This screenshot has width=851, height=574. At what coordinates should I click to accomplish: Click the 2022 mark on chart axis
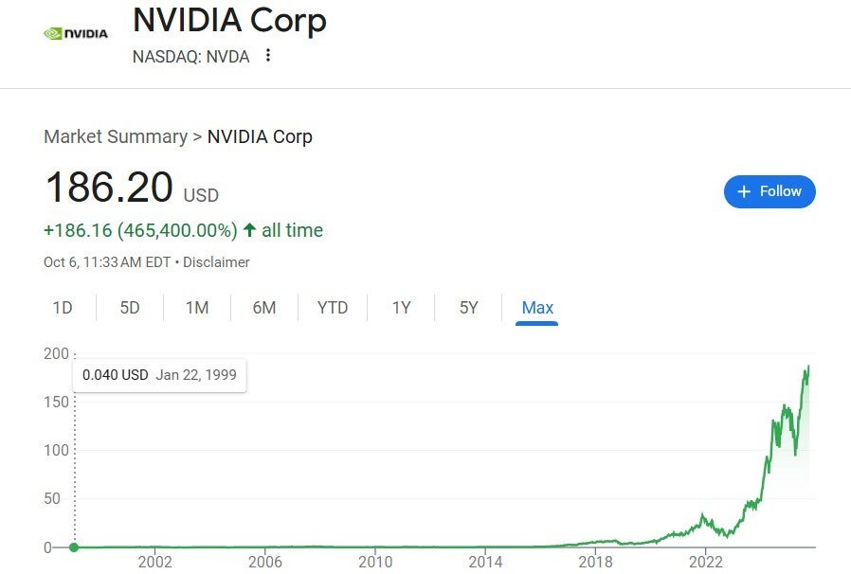click(706, 562)
